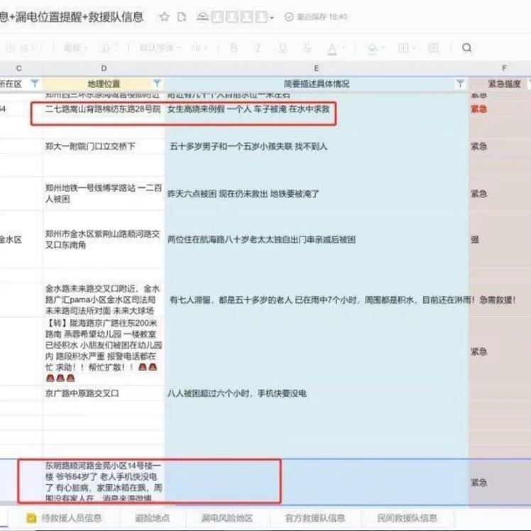Select cell with 京广路中原路交叉口

(82, 393)
